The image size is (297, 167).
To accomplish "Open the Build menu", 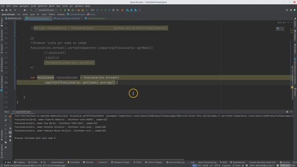I will 52,6.
